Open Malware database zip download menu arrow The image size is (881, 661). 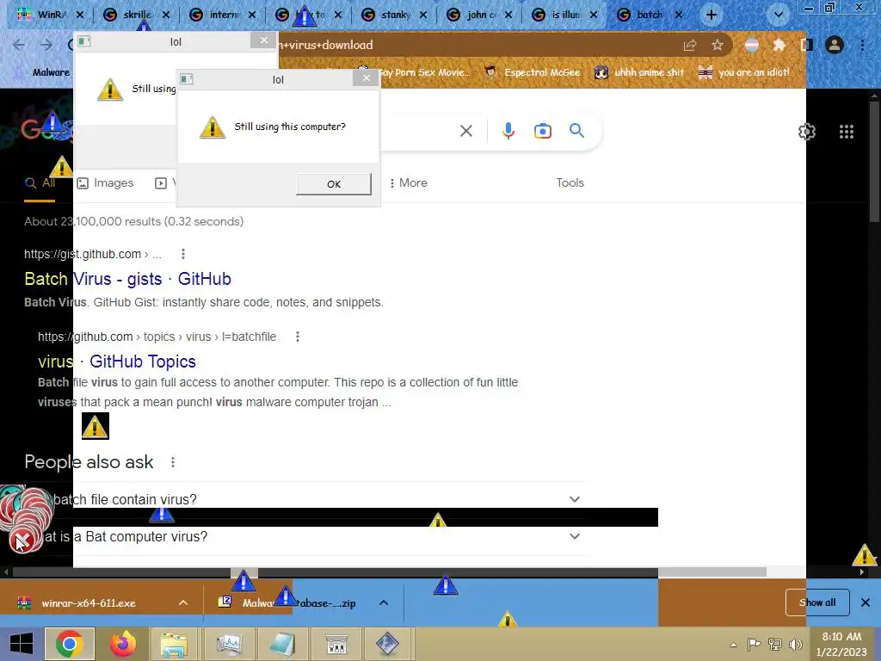(x=384, y=602)
